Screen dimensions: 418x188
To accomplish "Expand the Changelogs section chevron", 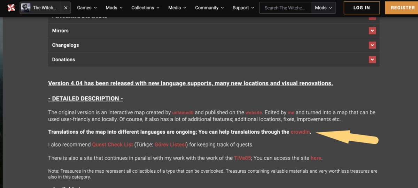I will click(x=372, y=45).
